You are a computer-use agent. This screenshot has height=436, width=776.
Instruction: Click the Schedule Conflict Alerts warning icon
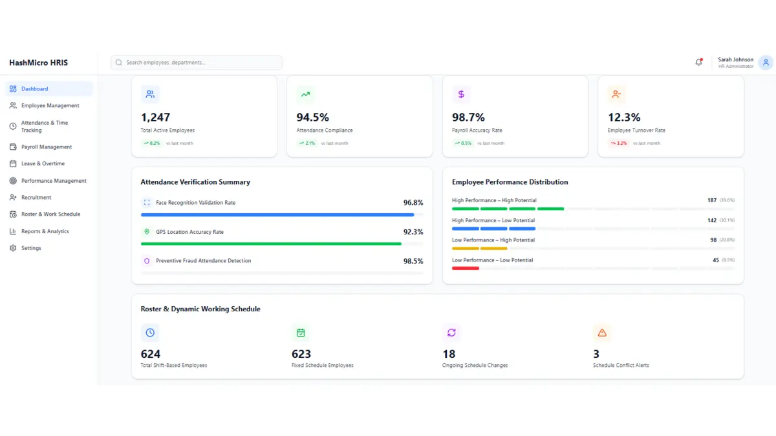tap(602, 333)
